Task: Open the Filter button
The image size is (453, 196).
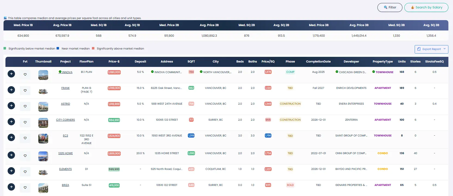Action: click(x=390, y=7)
